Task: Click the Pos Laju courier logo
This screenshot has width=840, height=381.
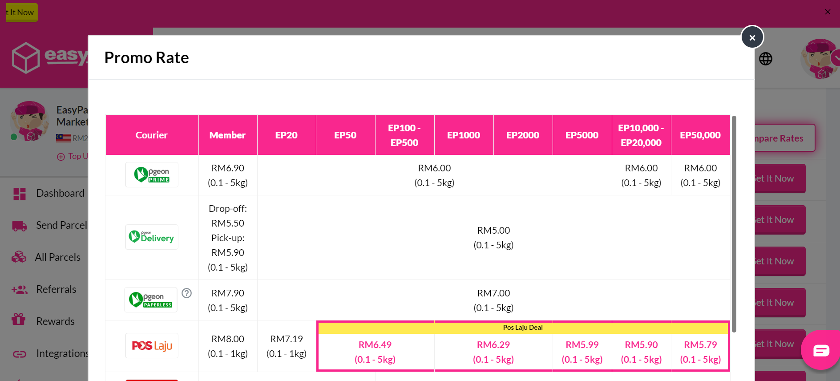Action: click(152, 345)
